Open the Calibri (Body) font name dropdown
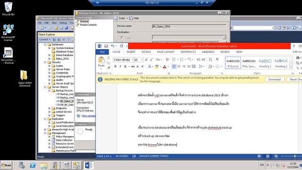The width and height of the screenshot is (302, 170). pos(132,60)
